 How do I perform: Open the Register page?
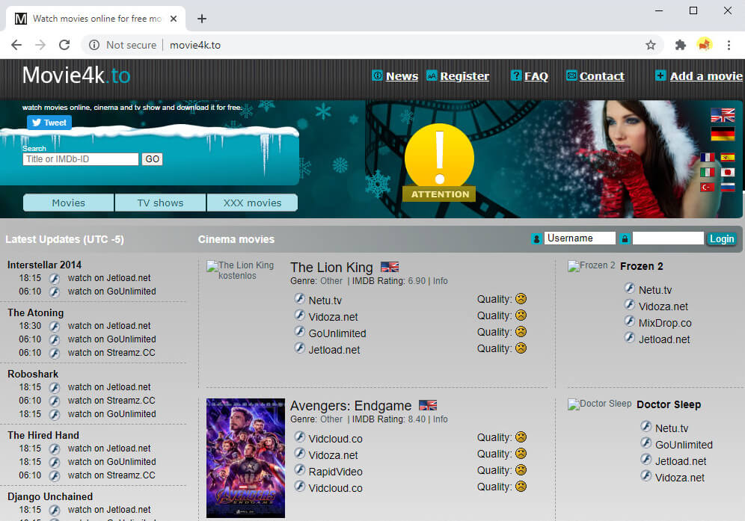click(x=465, y=76)
